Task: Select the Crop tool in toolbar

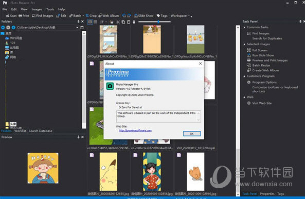Action: [91, 16]
